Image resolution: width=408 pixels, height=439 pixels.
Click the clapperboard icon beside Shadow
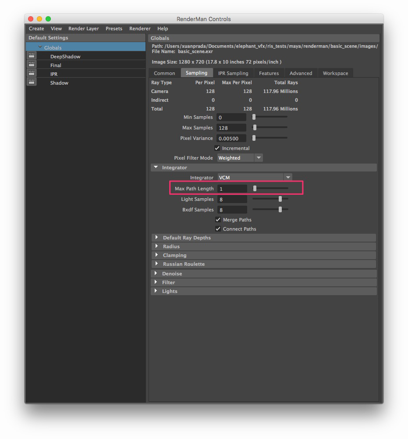[x=32, y=82]
